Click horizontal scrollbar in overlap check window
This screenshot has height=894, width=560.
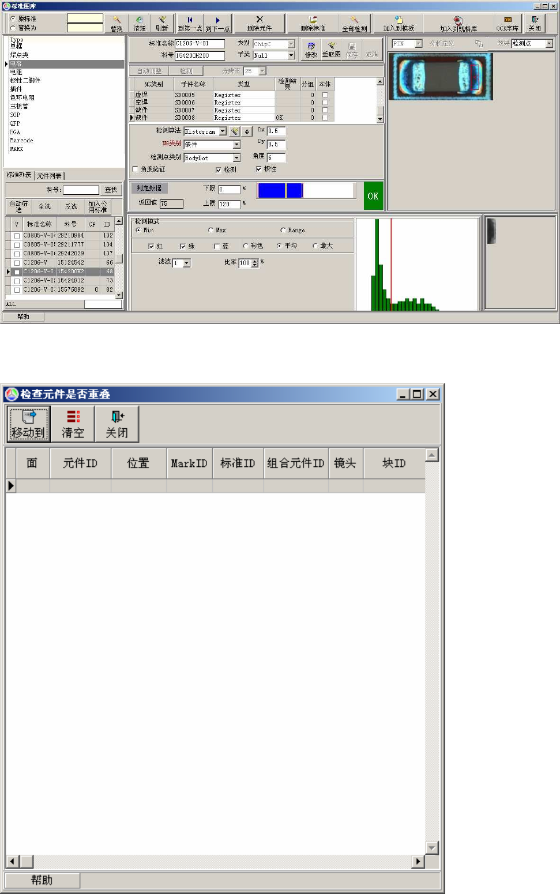click(x=216, y=861)
